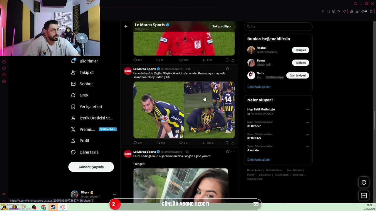The width and height of the screenshot is (376, 211).
Task: Open the injured player on pitch photo
Action: 209,110
